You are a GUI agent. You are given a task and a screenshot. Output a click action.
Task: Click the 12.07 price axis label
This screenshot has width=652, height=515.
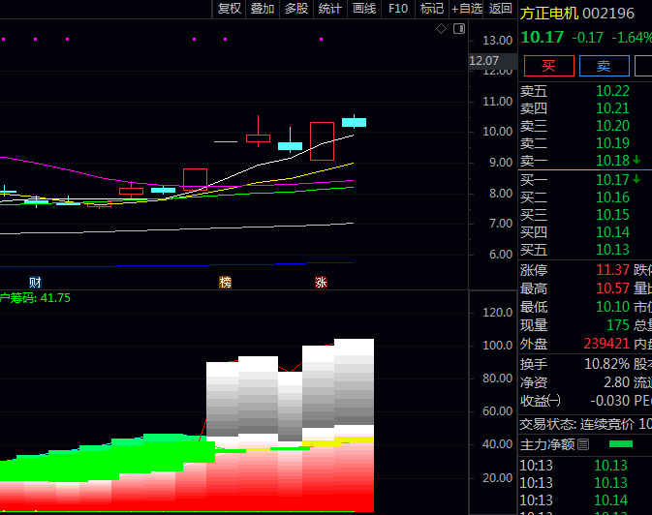point(484,61)
